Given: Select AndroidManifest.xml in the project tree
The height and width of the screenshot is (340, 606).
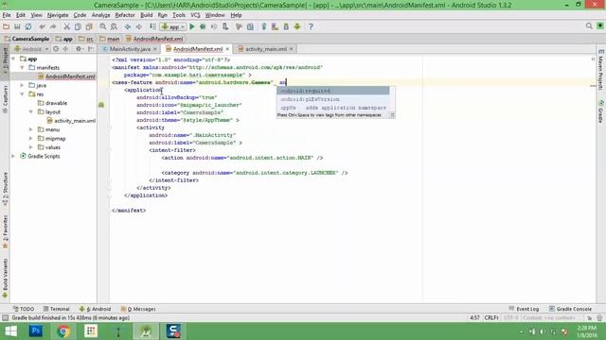Looking at the screenshot, I should point(70,76).
